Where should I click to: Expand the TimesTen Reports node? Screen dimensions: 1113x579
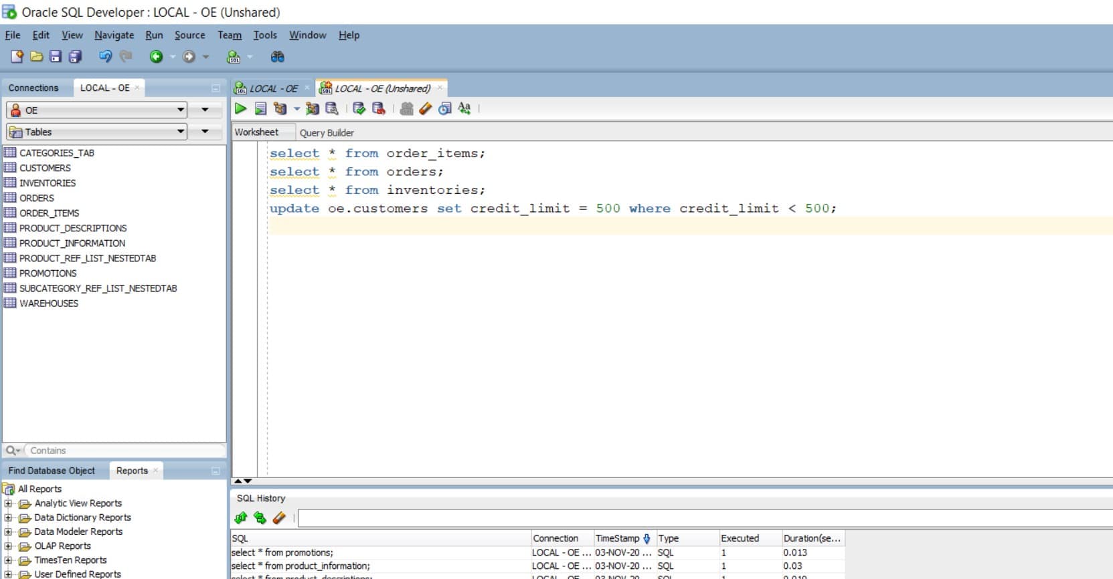8,560
